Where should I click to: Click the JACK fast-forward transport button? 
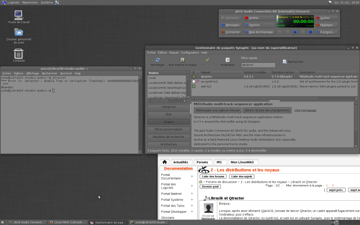[310, 32]
